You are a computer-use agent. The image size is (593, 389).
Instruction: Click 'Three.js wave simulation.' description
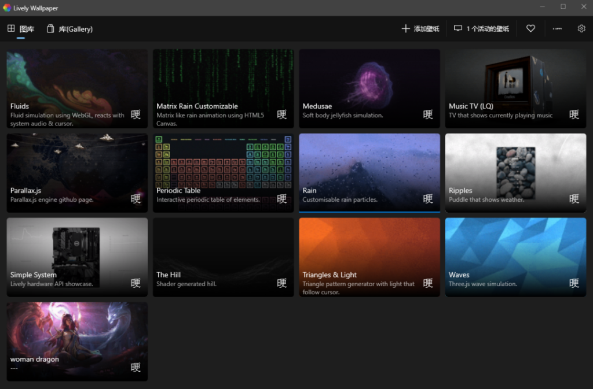(x=482, y=284)
